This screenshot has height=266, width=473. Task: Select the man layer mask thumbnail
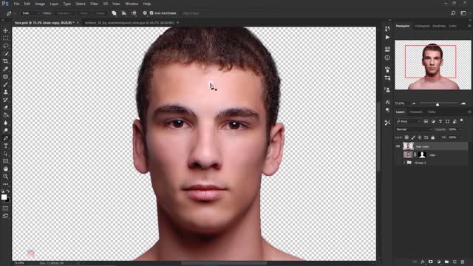tap(422, 154)
